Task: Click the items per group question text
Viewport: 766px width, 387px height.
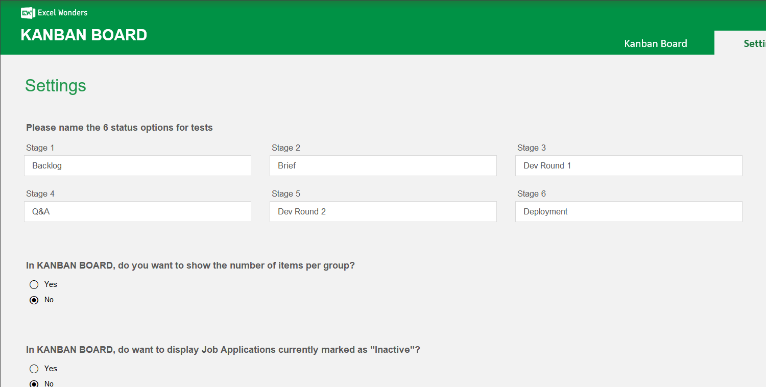Action: pos(190,265)
